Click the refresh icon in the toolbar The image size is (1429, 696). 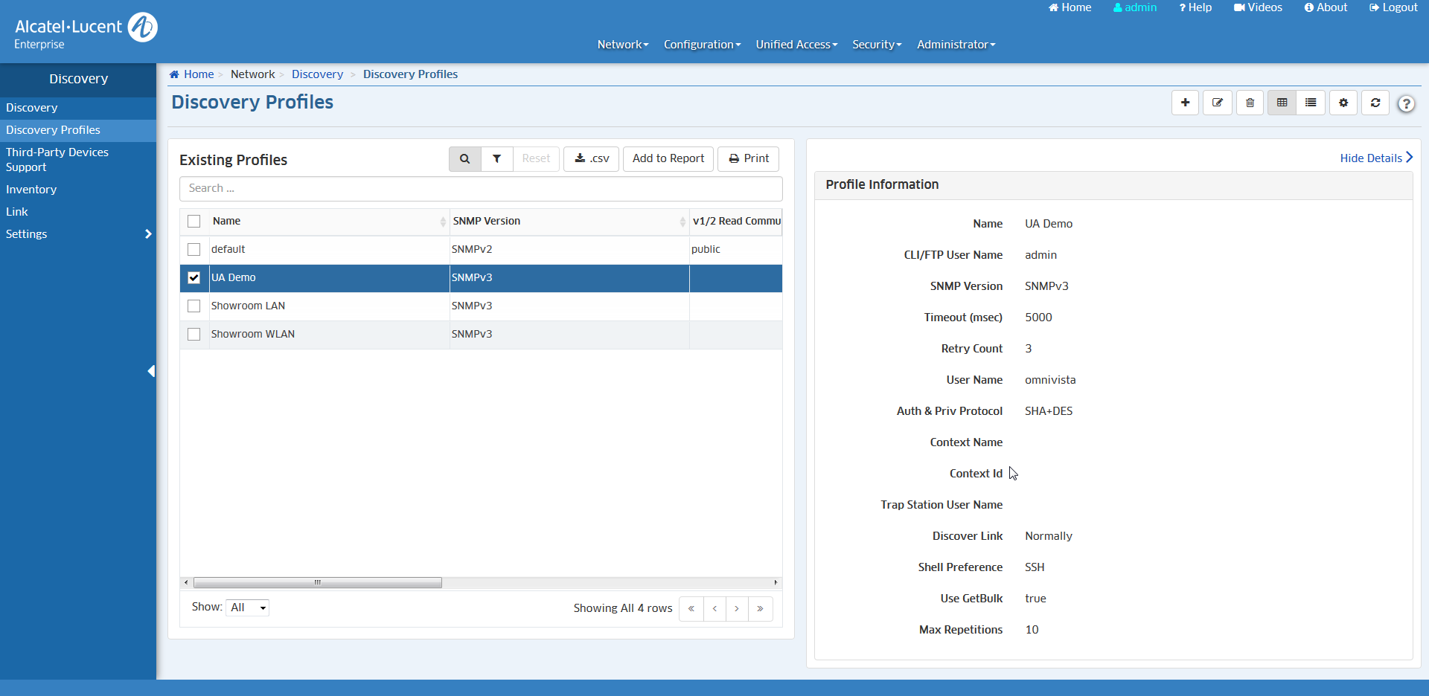tap(1375, 103)
